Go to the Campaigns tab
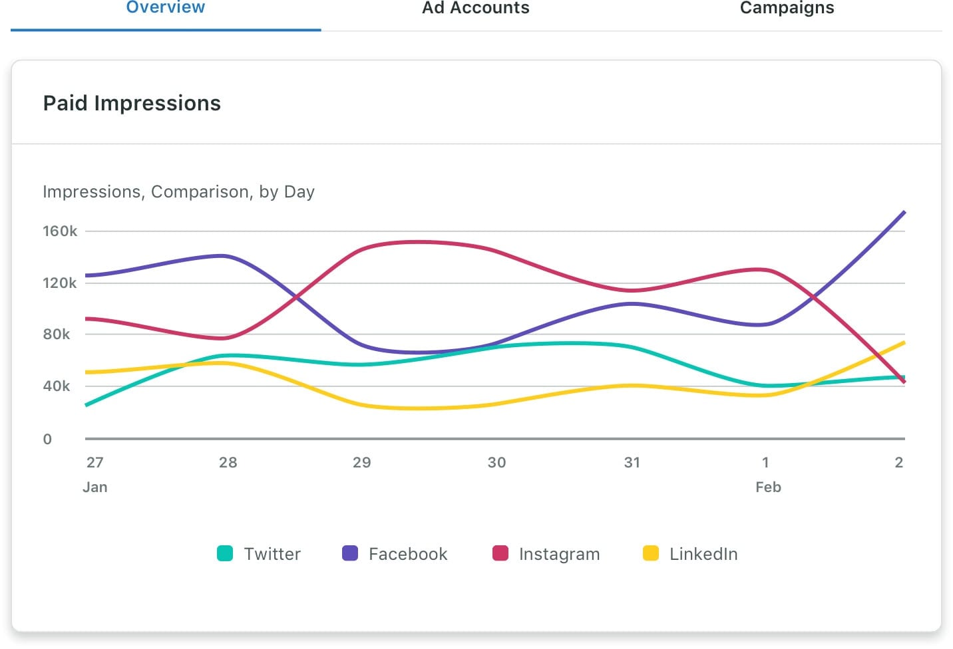Image resolution: width=953 pixels, height=649 pixels. (787, 9)
